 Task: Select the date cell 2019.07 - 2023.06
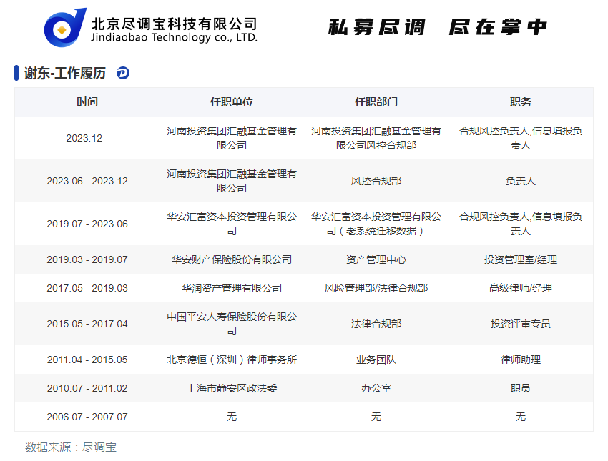tap(87, 224)
